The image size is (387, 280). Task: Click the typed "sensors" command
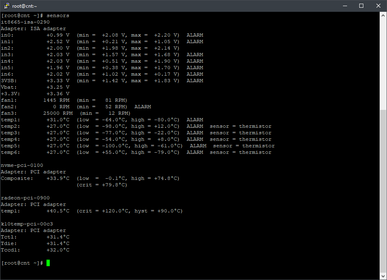[x=58, y=15]
